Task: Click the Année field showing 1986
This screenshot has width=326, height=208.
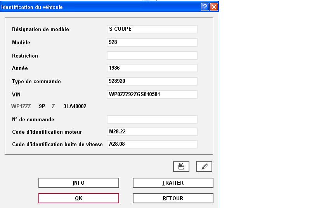Action: click(x=152, y=68)
